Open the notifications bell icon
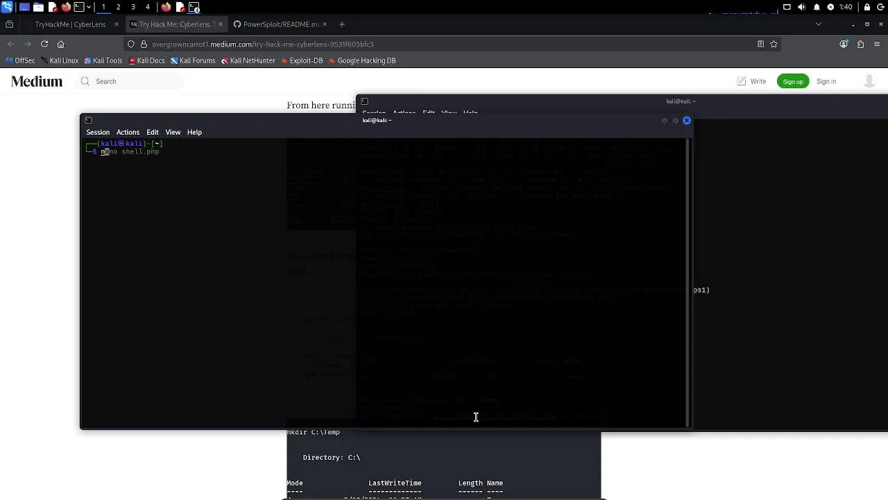The width and height of the screenshot is (888, 500). (x=817, y=7)
